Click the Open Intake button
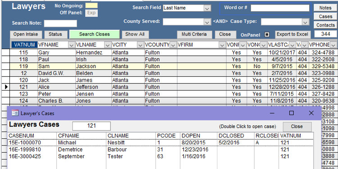The width and height of the screenshot is (338, 169). (26, 34)
